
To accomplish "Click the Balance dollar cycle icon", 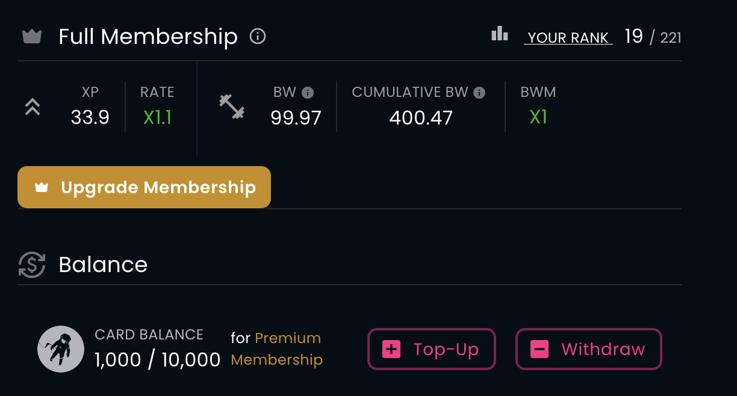I will [x=32, y=265].
